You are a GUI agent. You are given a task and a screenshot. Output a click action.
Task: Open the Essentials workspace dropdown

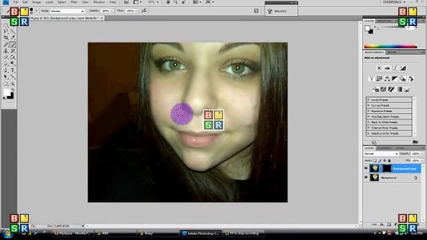point(394,2)
